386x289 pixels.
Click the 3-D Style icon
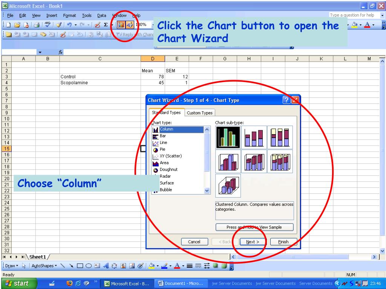coord(224,266)
